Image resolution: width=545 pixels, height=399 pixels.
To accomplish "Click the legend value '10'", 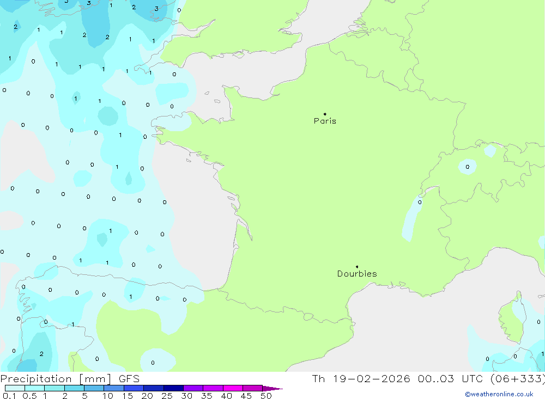I will tap(108, 396).
